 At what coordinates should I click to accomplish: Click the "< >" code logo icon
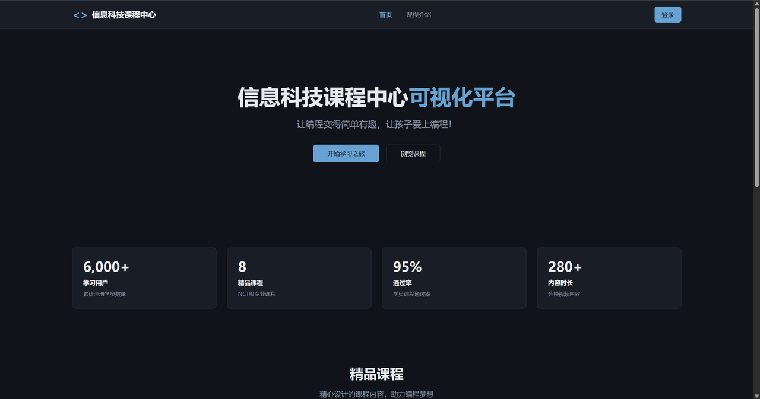[80, 14]
